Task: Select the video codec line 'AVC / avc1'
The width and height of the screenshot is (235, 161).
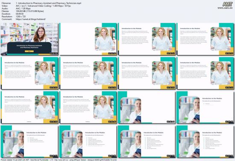Action: pyautogui.click(x=43, y=6)
